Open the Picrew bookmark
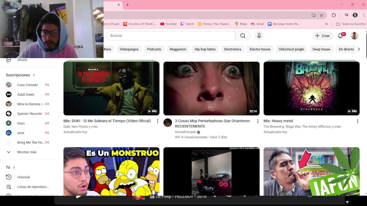Screen dimensions: 367x206 tap(214, 24)
